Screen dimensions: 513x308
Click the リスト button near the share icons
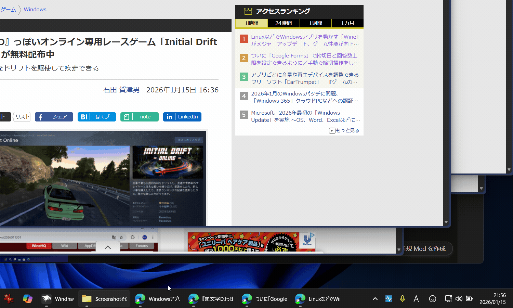tap(22, 116)
